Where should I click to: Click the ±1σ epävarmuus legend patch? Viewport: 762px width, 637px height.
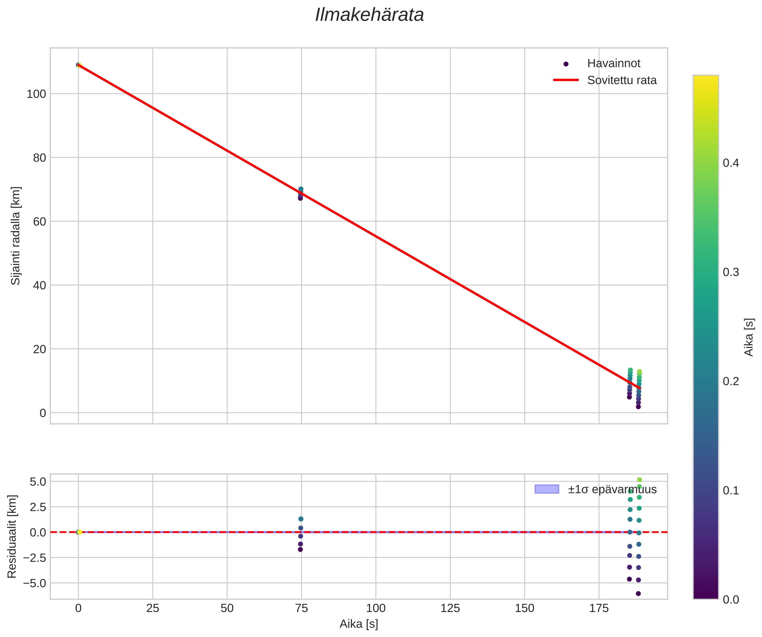[547, 489]
